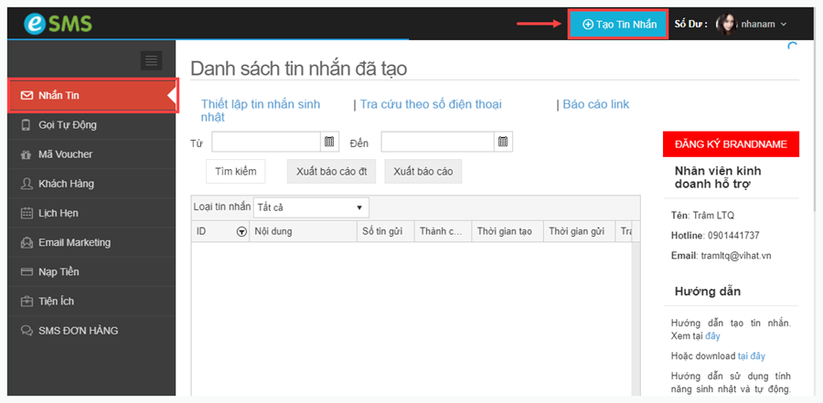Focus the Từ date input field
Viewport: 823px width, 403px height.
point(266,142)
